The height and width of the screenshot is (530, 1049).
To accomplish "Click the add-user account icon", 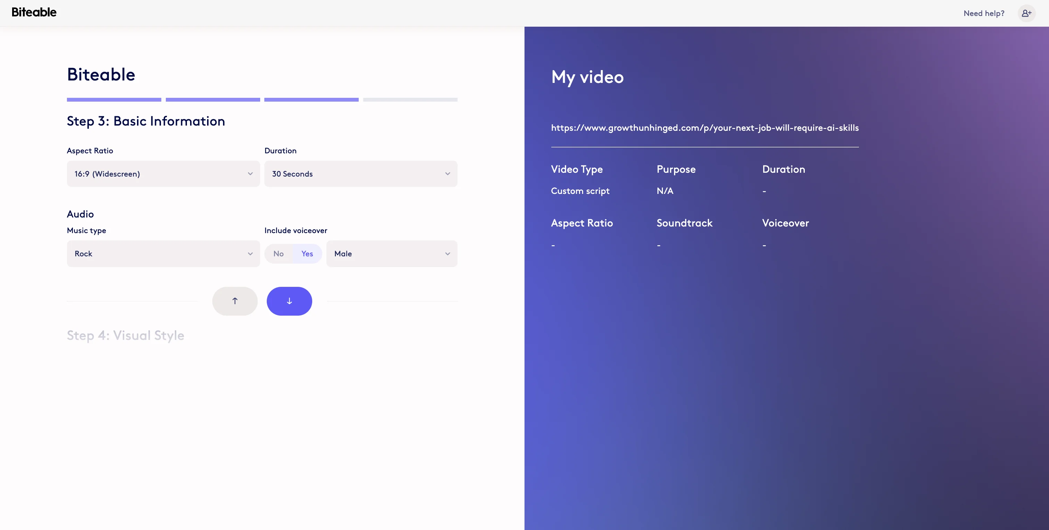I will (x=1026, y=13).
